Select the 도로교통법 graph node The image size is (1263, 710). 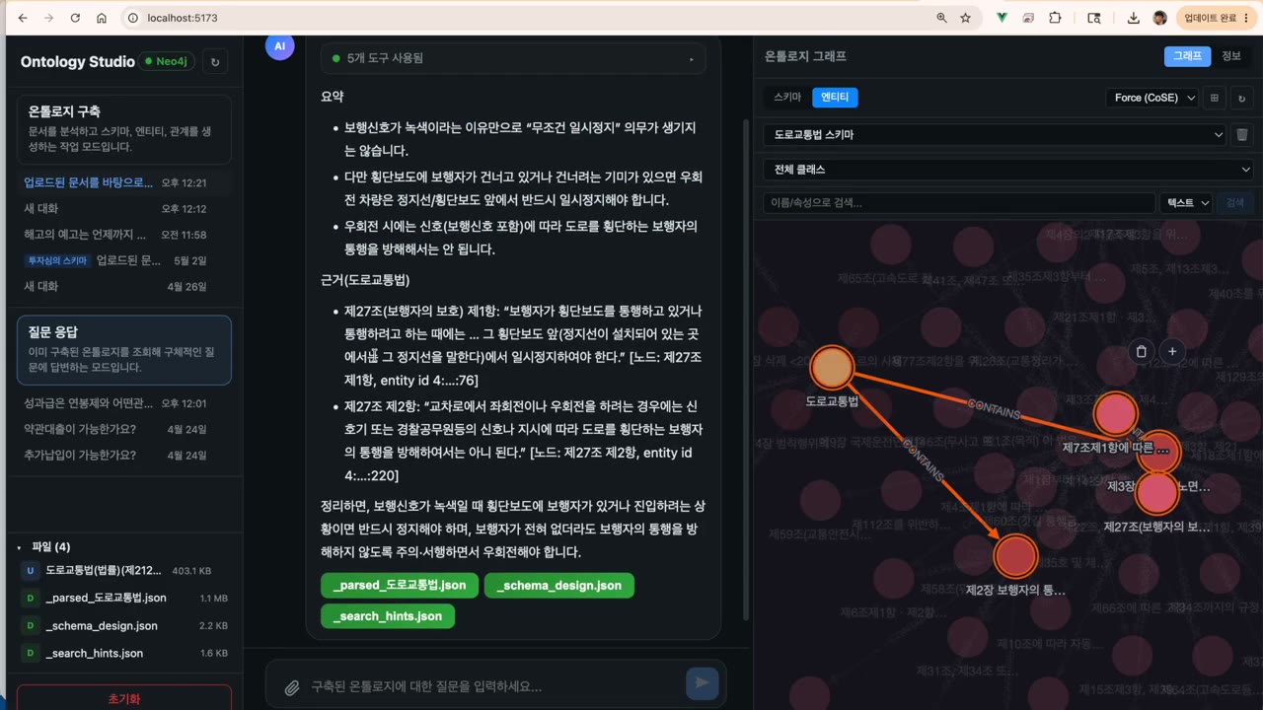(x=832, y=368)
